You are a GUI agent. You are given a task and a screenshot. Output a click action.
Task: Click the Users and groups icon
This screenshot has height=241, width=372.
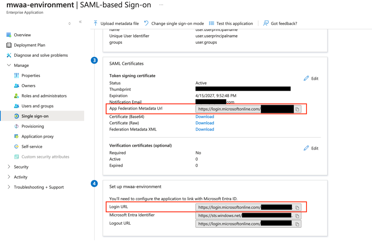tap(16, 106)
